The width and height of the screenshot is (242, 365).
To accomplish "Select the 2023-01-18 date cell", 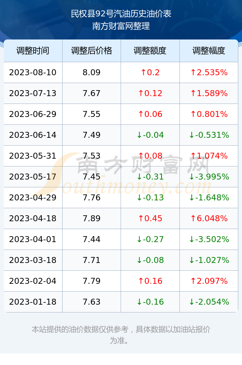I will [33, 302].
